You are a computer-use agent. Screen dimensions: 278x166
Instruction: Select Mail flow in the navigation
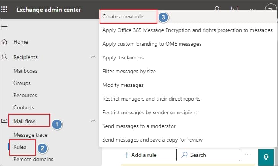tap(24, 121)
